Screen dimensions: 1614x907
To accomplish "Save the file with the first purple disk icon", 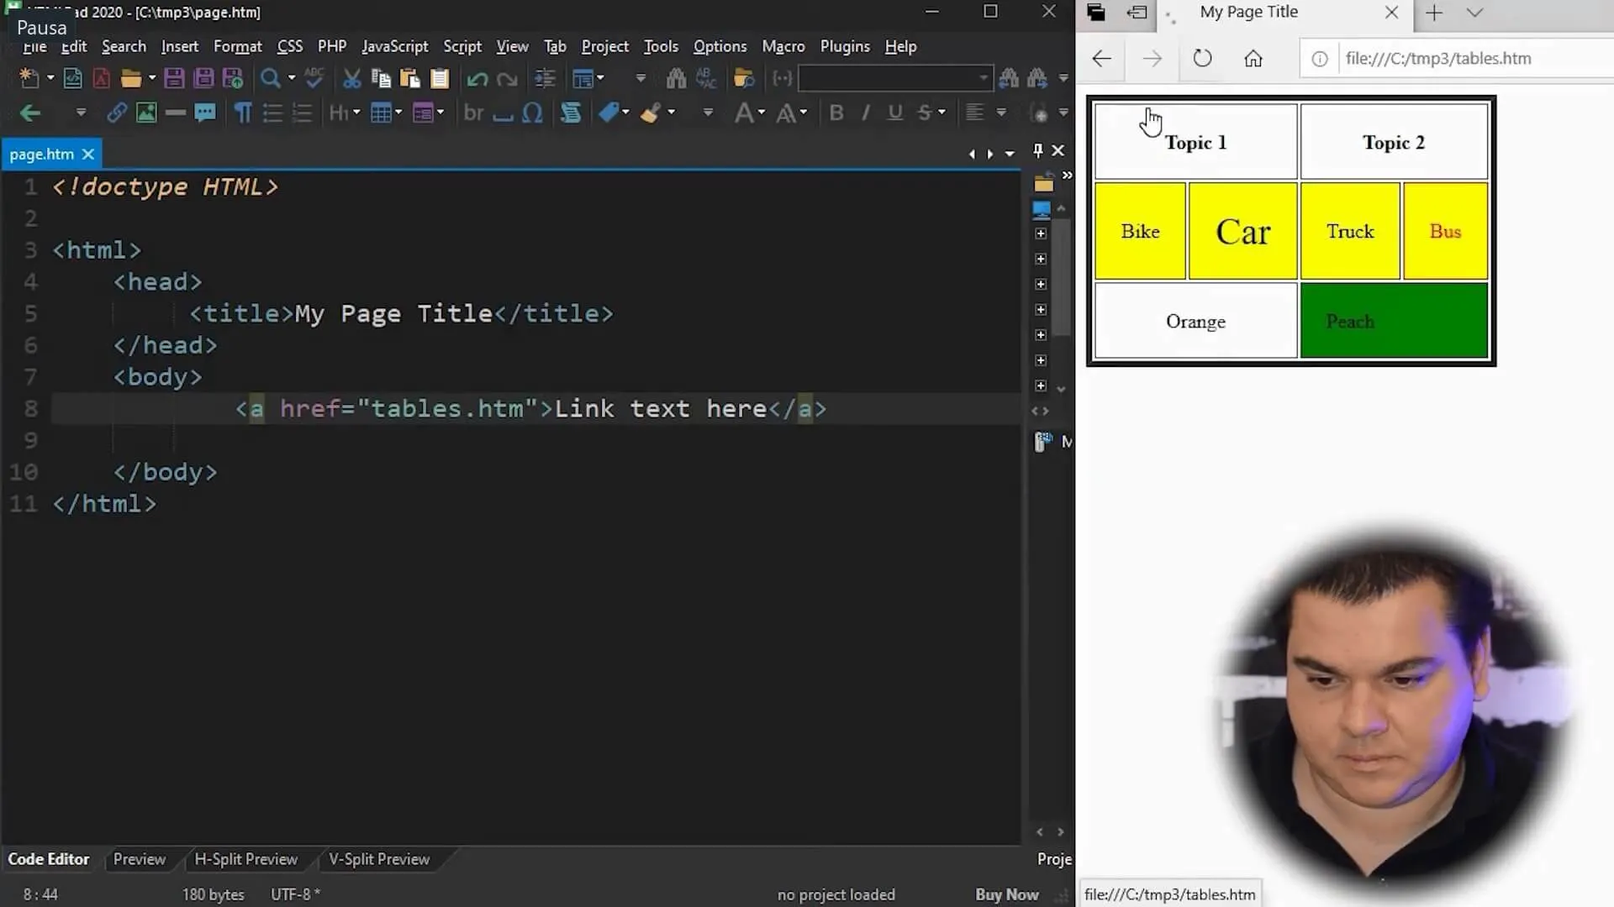I will coord(174,78).
